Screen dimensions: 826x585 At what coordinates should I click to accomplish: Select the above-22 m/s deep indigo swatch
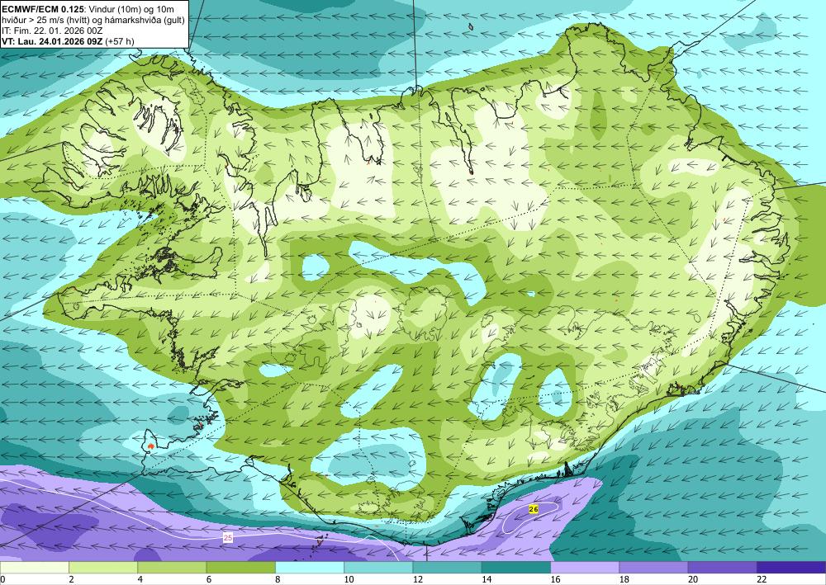coord(791,567)
